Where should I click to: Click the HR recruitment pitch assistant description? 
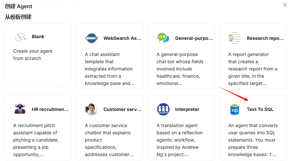coord(35,140)
